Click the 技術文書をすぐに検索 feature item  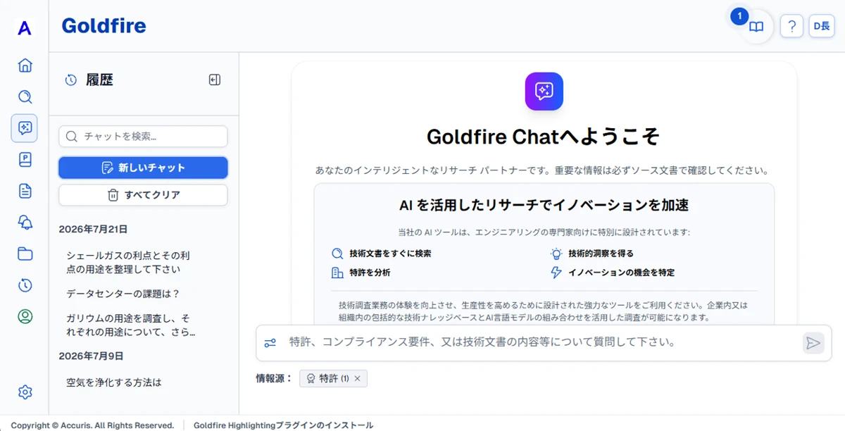(x=381, y=254)
